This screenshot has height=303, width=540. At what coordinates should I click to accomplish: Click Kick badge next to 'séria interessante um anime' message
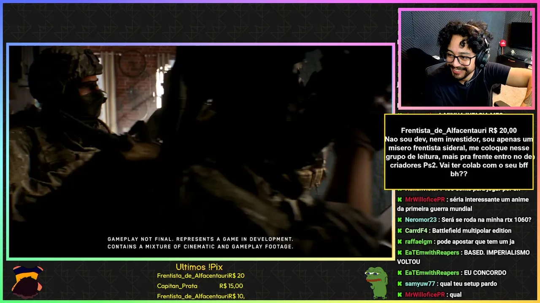click(400, 199)
